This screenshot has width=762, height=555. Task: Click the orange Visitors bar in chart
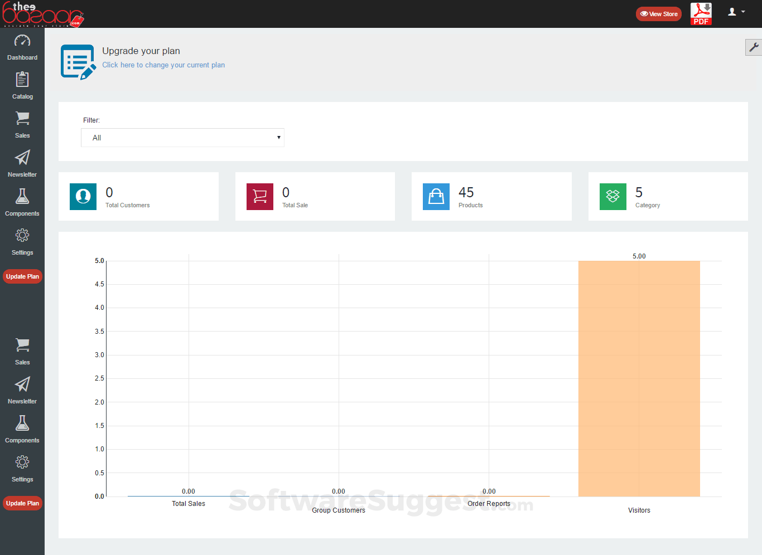coord(639,378)
